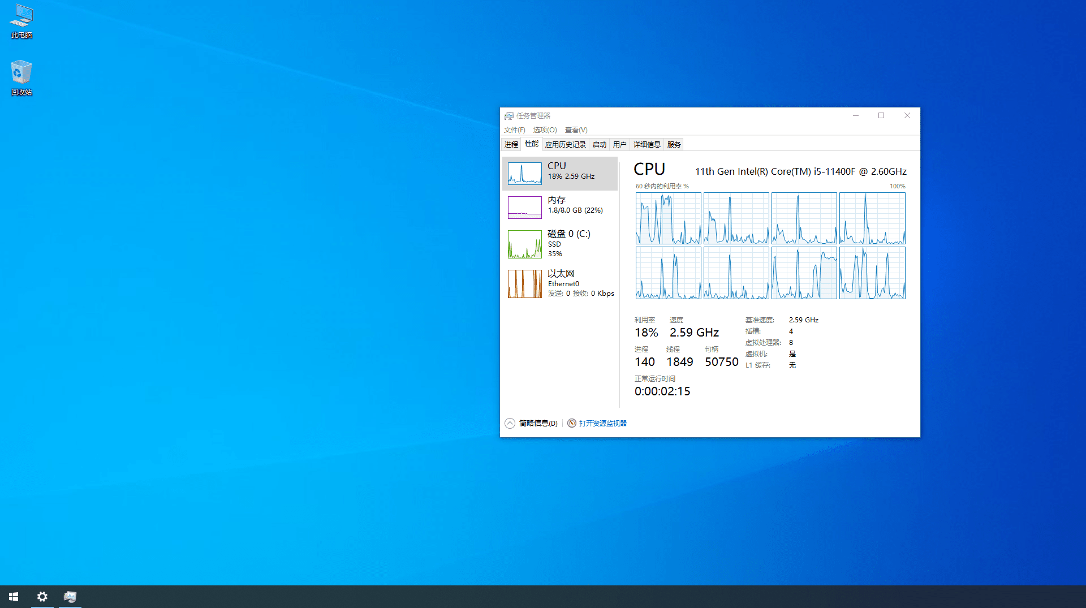Select the 内存 performance item
The height and width of the screenshot is (608, 1086).
pyautogui.click(x=560, y=208)
